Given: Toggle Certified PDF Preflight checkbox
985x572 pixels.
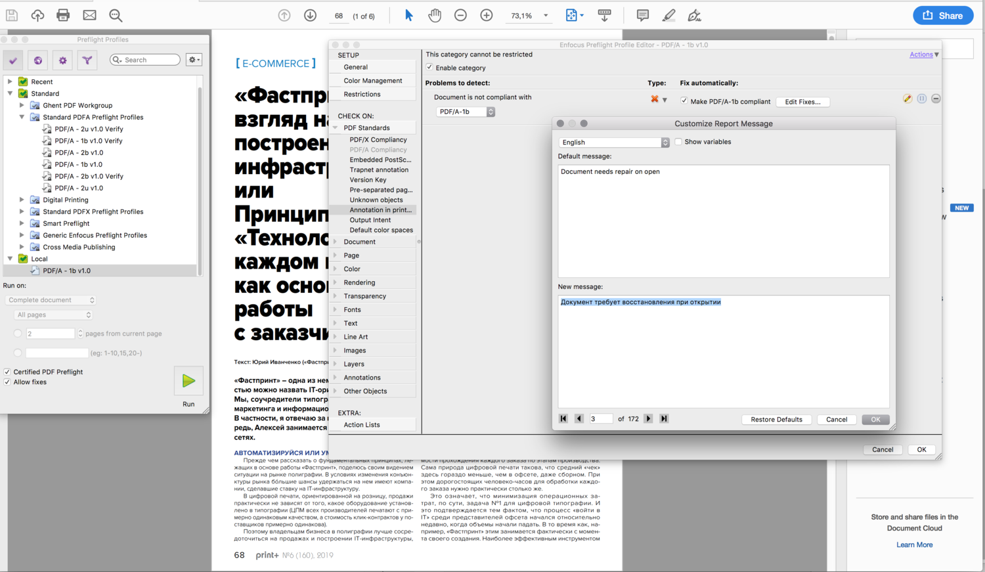Looking at the screenshot, I should point(7,372).
